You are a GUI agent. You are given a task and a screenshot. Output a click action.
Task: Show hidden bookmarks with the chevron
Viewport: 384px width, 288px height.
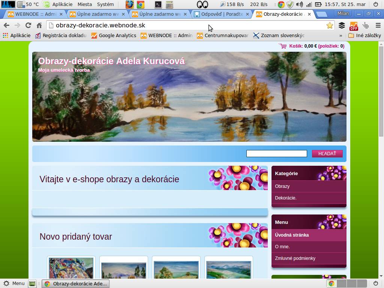(340, 36)
